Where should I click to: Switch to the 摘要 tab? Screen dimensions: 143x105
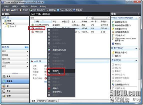coord(33,101)
